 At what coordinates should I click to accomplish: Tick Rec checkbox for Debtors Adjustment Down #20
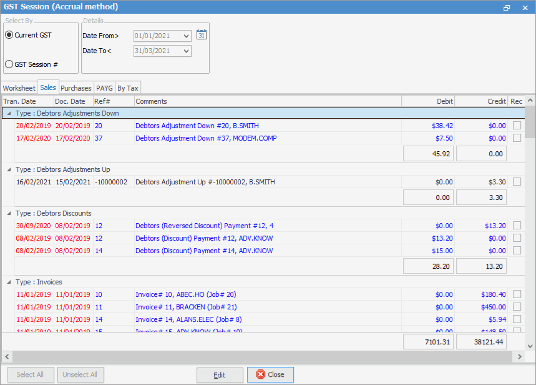pyautogui.click(x=517, y=126)
